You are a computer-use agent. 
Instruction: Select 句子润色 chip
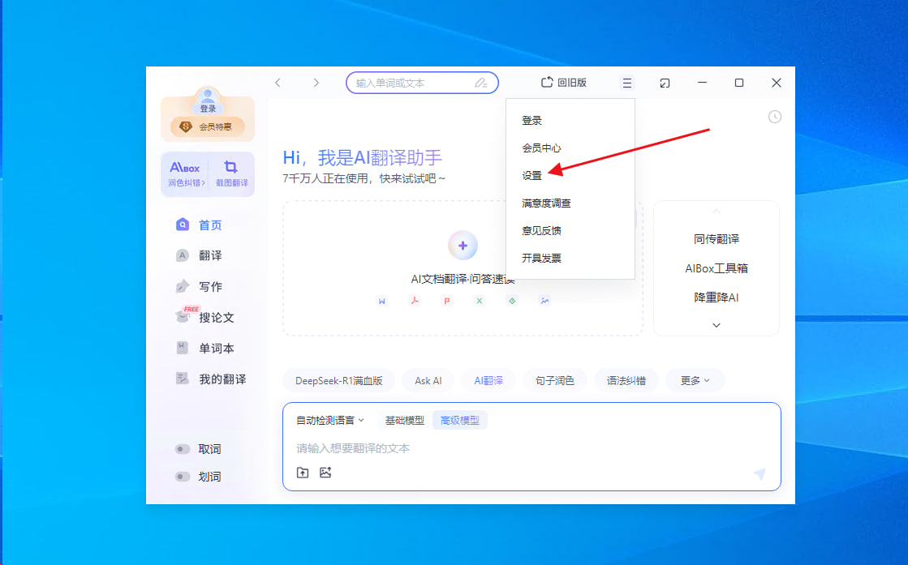[x=554, y=380]
